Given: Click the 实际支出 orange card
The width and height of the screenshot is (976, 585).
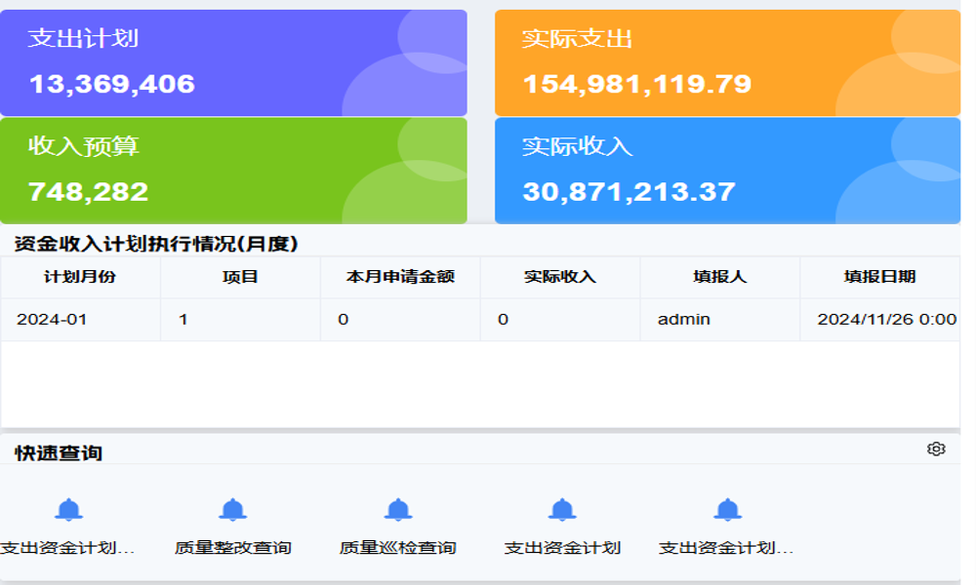Looking at the screenshot, I should tap(726, 60).
